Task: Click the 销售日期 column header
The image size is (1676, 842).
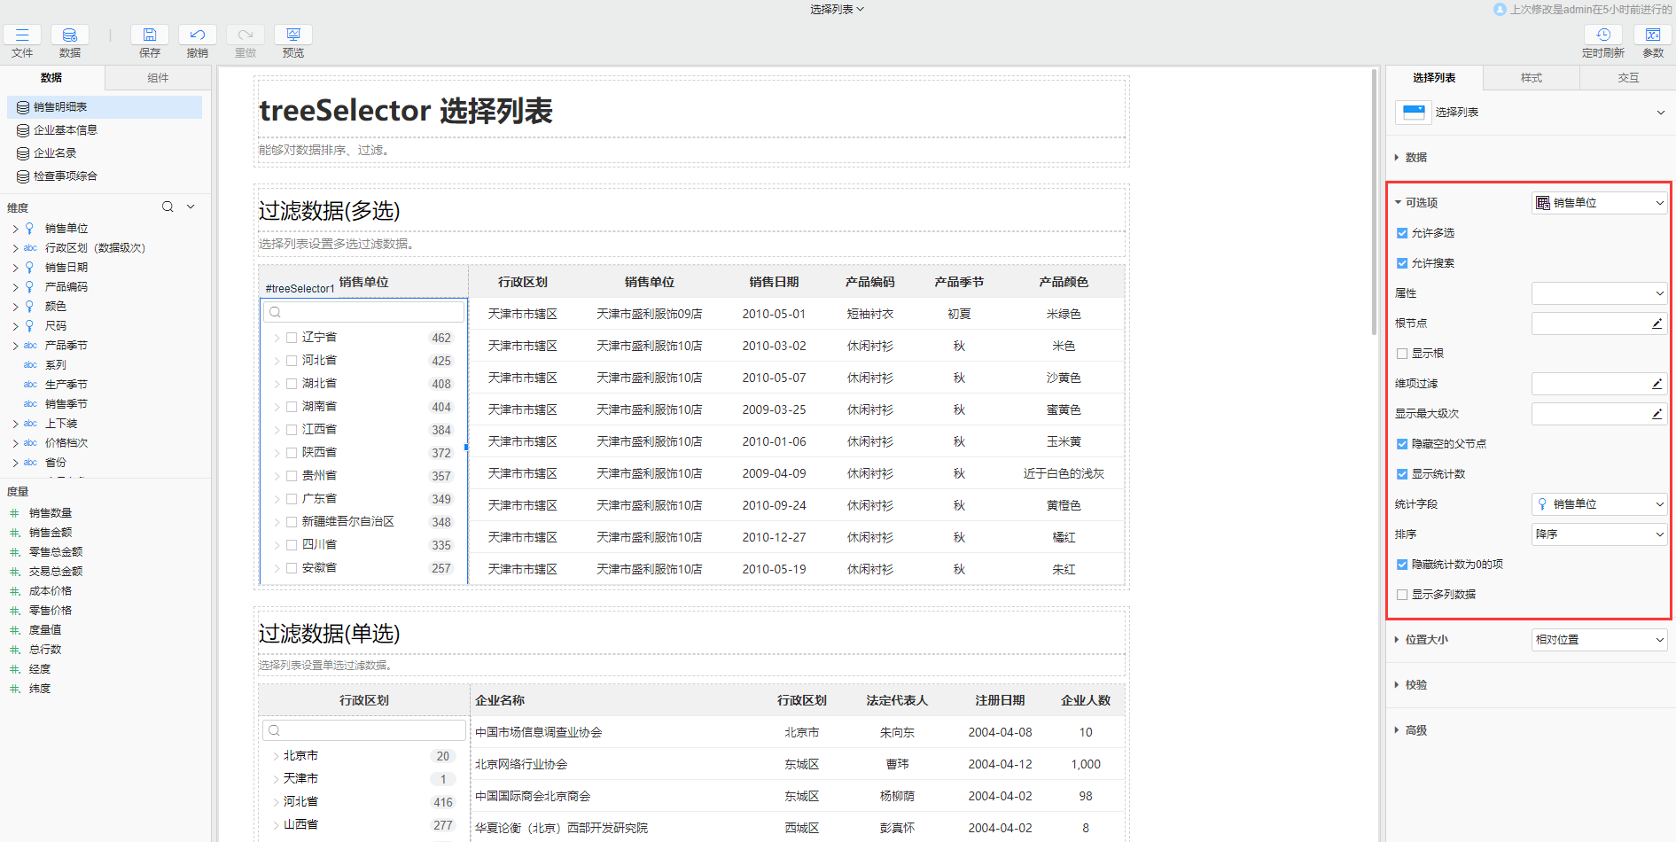Action: [x=774, y=282]
